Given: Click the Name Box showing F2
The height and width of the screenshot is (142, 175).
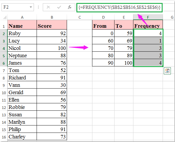Looking at the screenshot, I should click(x=18, y=7).
